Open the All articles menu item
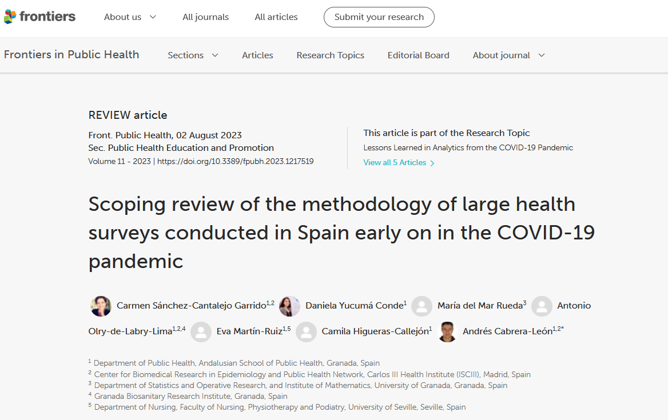 pos(276,17)
